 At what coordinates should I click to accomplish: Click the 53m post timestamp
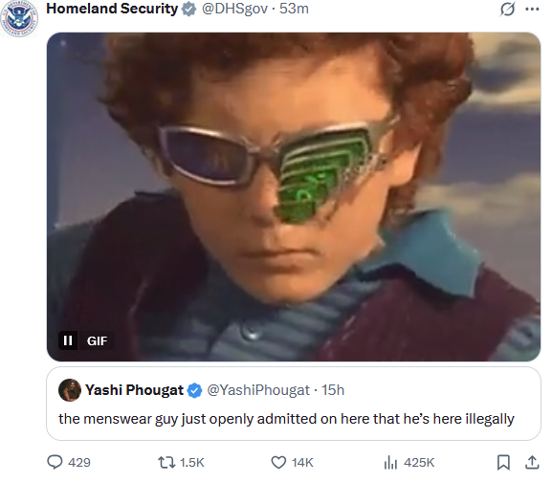point(294,9)
